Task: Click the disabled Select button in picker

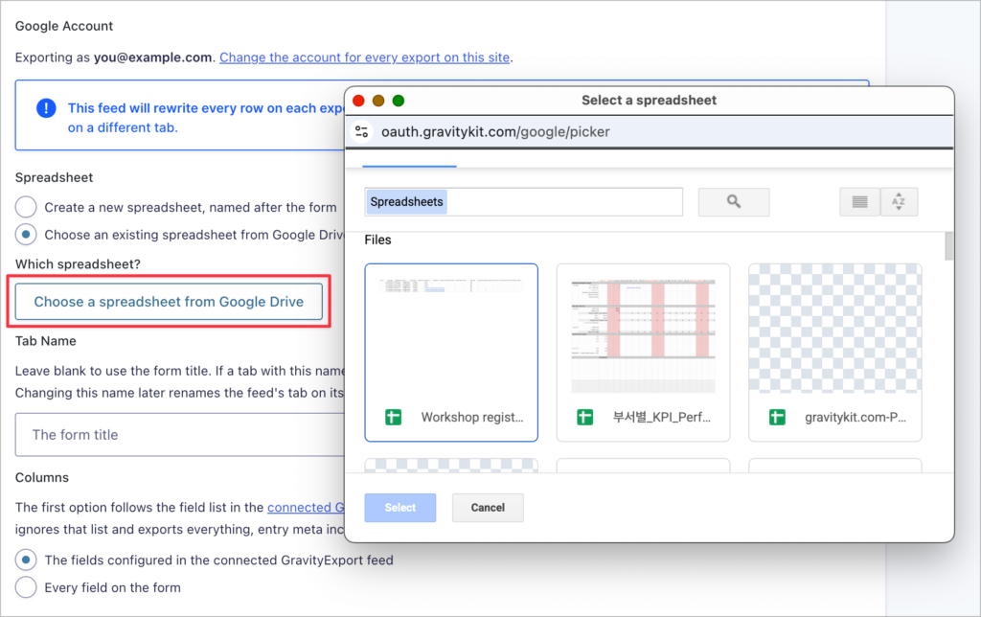Action: pos(400,508)
